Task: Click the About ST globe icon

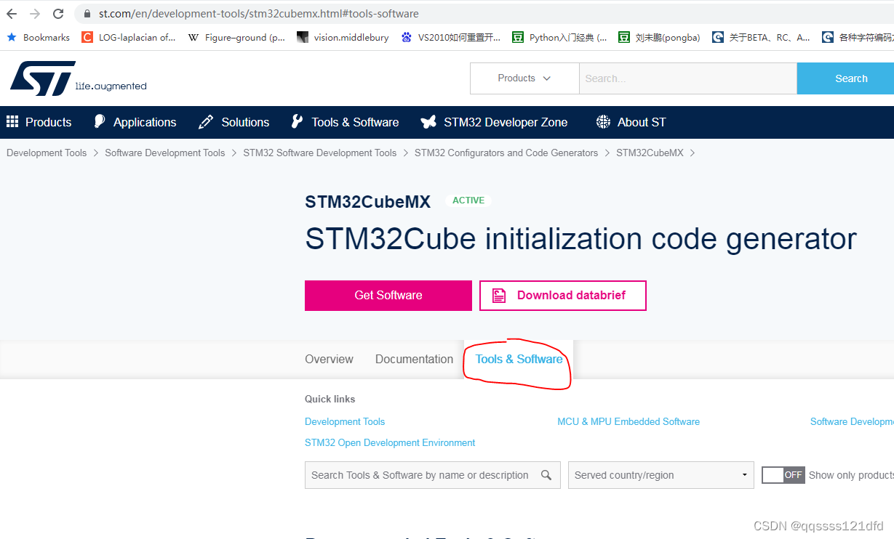Action: [603, 122]
